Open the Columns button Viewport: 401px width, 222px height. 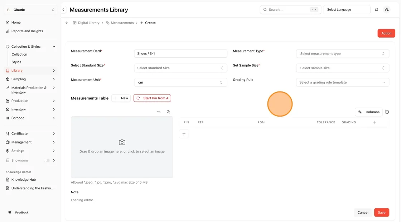[368, 112]
